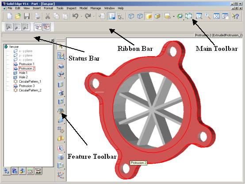Pick the Revolved Cutout tool
This screenshot has height=184, width=245.
pyautogui.click(x=61, y=93)
